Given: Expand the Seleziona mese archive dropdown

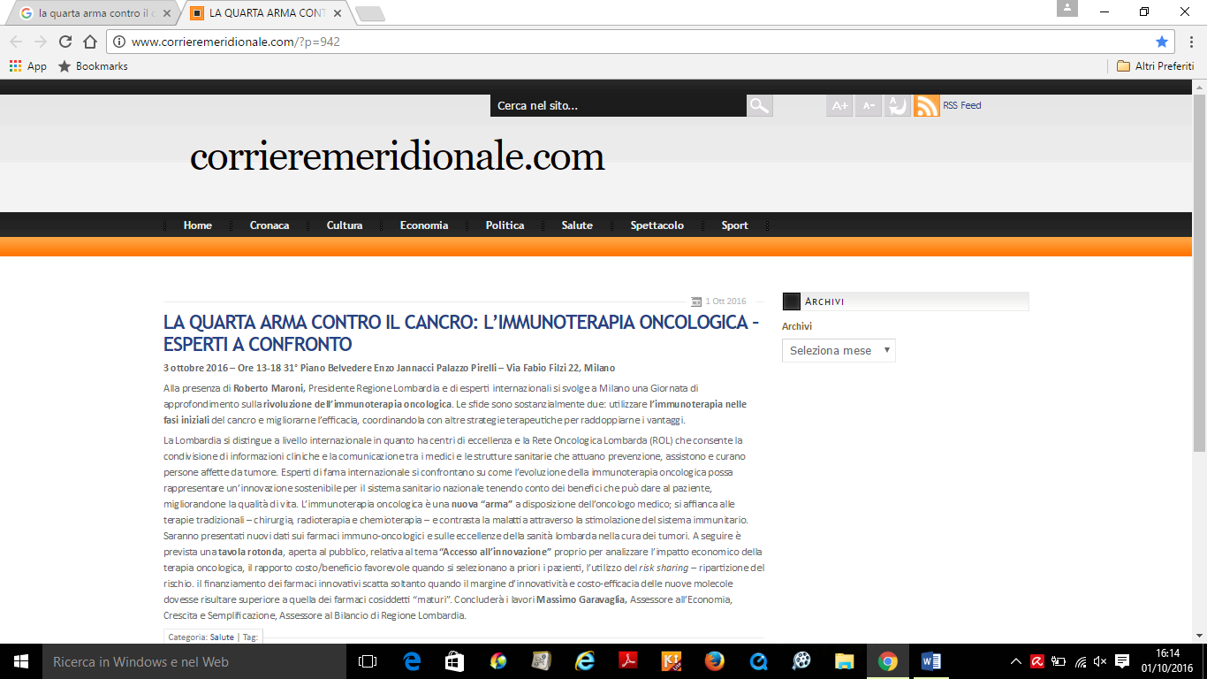Looking at the screenshot, I should 839,350.
